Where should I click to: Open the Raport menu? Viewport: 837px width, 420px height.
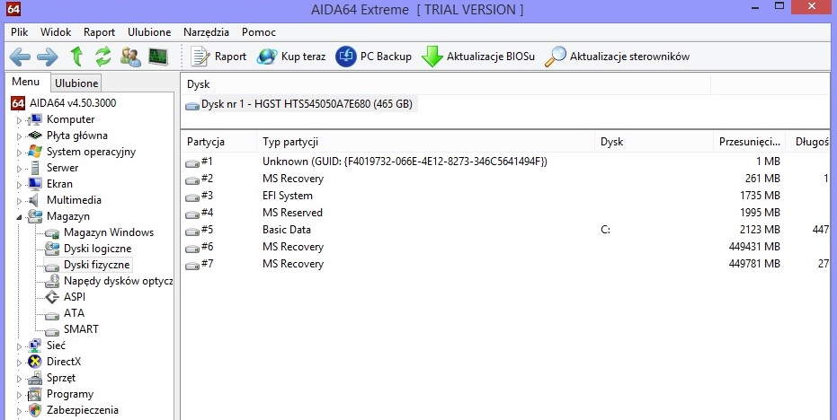click(99, 32)
